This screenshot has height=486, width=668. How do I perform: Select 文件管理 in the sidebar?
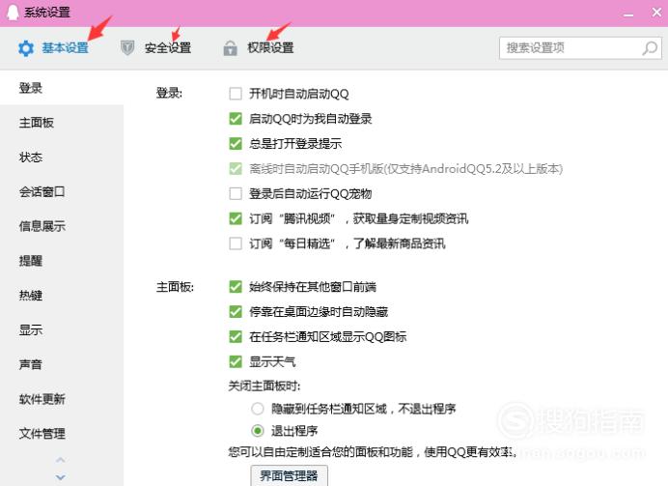point(62,434)
